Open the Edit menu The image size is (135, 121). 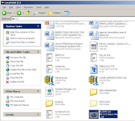click(11, 7)
